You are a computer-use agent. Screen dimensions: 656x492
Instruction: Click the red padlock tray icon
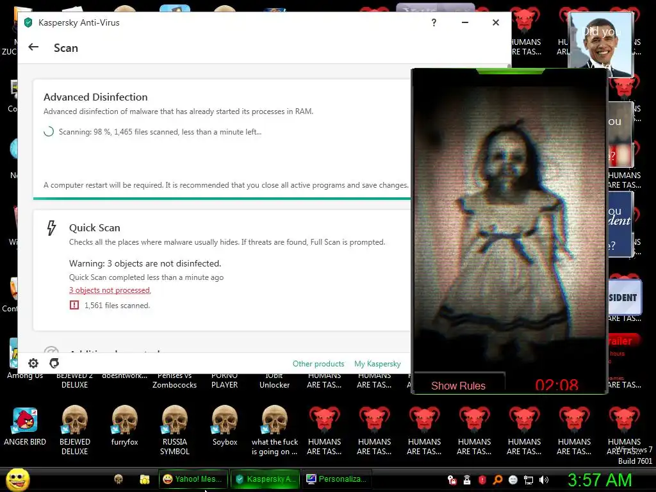pyautogui.click(x=452, y=480)
